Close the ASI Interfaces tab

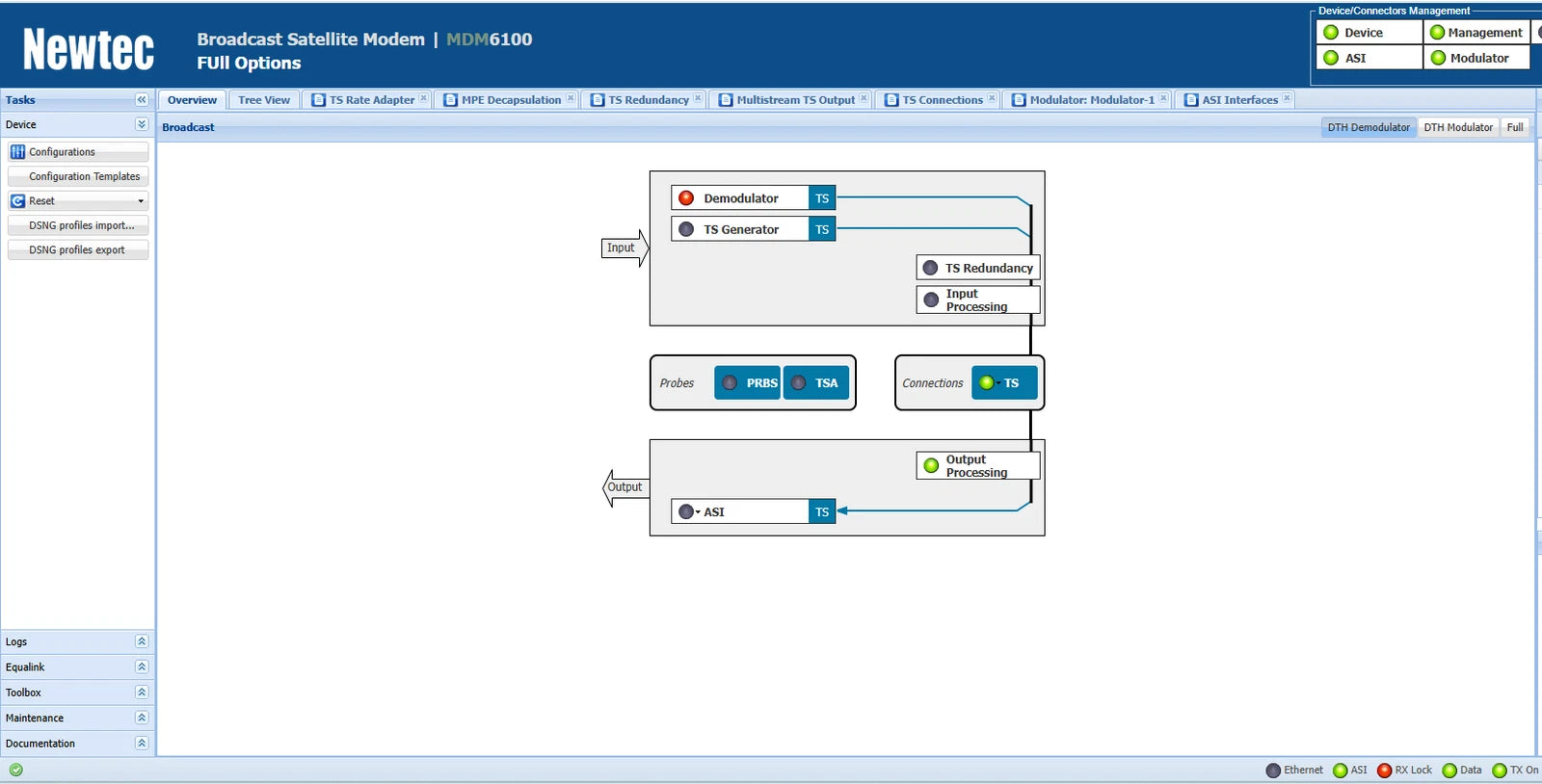click(x=1287, y=98)
